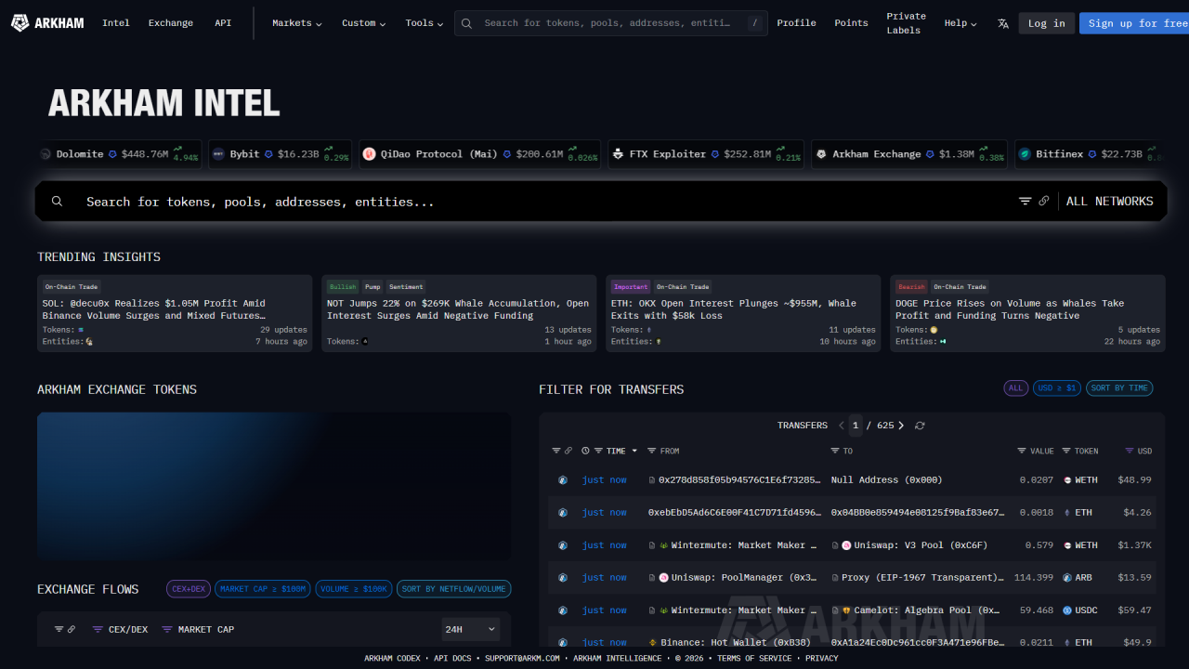Click the chain icon on the $4.26 ETH transfer row
This screenshot has height=669, width=1189.
[563, 513]
